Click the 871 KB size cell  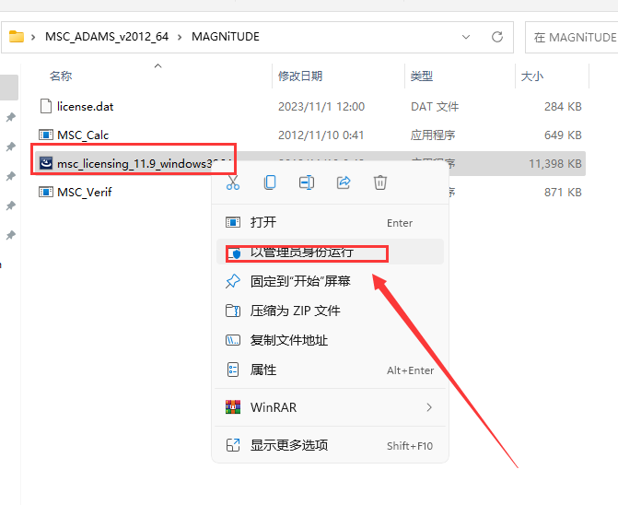563,192
